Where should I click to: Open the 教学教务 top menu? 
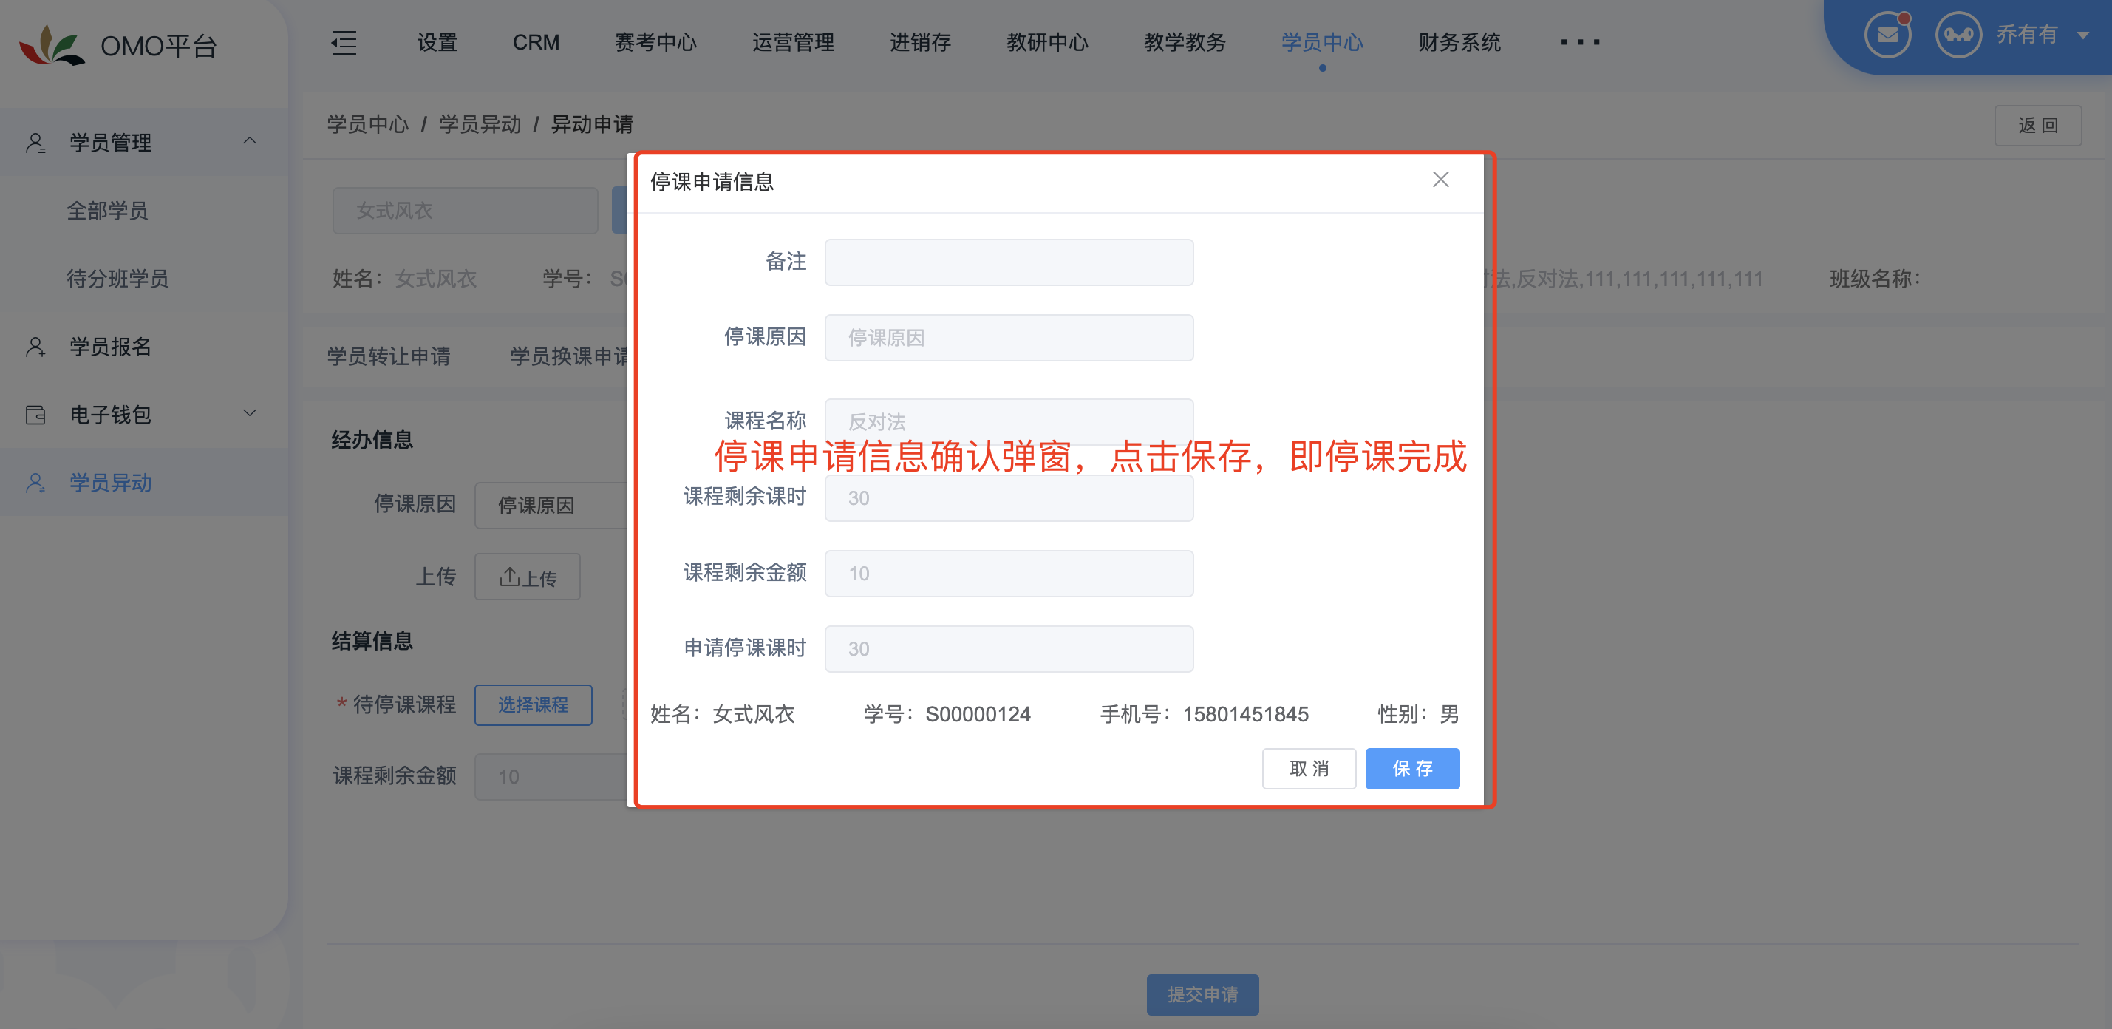pos(1185,43)
